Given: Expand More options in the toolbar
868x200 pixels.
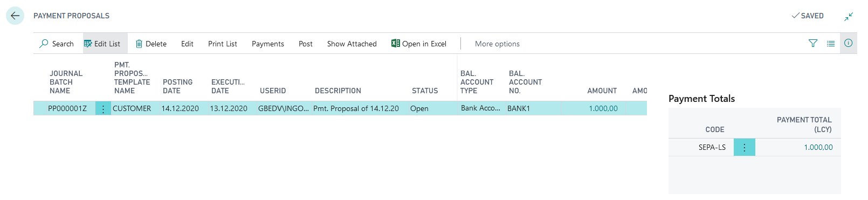Looking at the screenshot, I should 497,44.
